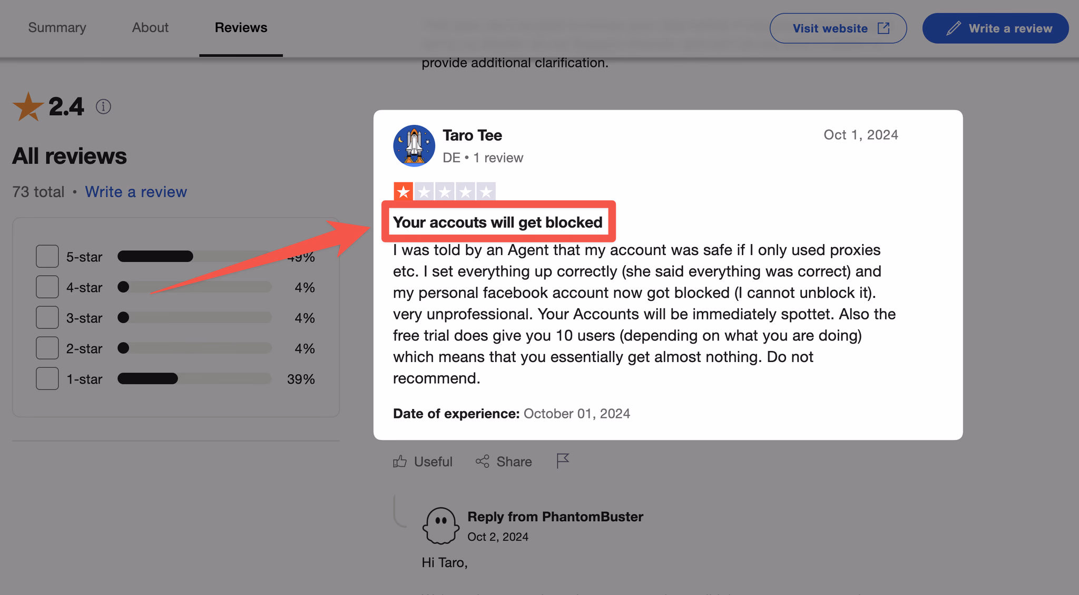This screenshot has width=1079, height=595.
Task: Click the external link icon in Visit website
Action: tap(884, 28)
